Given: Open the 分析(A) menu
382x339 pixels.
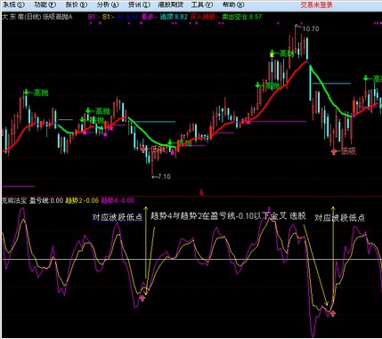Looking at the screenshot, I should 108,4.
